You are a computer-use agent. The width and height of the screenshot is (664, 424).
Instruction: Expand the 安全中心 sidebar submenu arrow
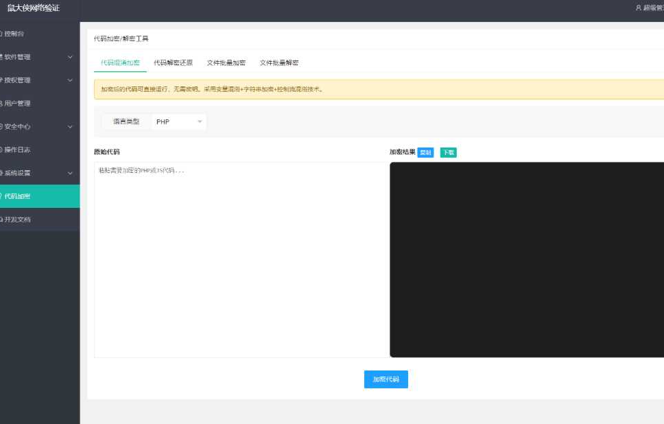pyautogui.click(x=70, y=127)
